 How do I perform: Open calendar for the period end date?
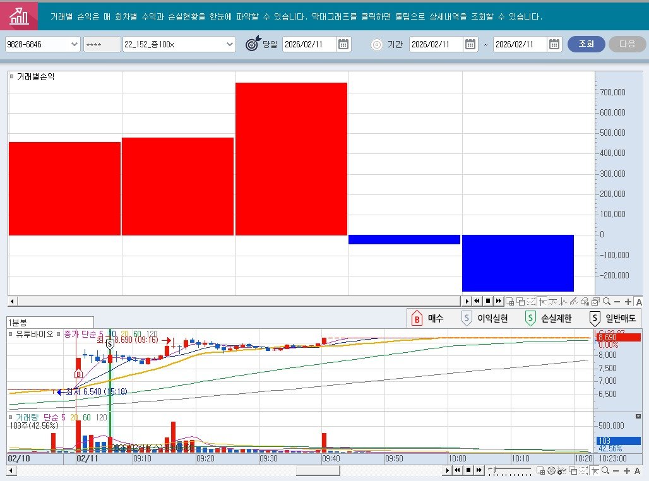pyautogui.click(x=554, y=44)
